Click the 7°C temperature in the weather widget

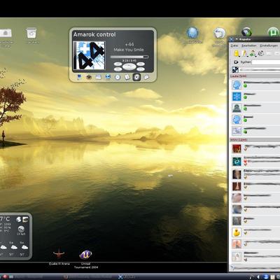coord(5,219)
